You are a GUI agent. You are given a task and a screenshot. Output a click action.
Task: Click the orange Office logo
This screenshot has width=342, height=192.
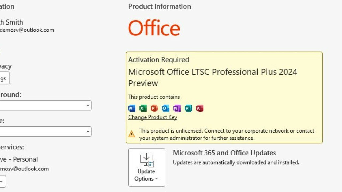coord(154,28)
